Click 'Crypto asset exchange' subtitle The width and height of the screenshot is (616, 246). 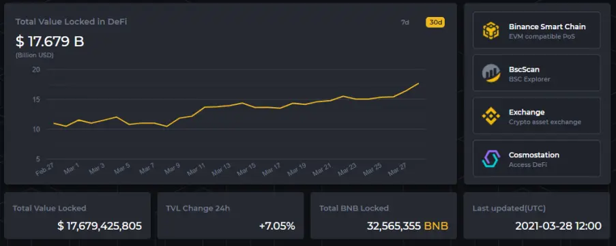click(545, 122)
